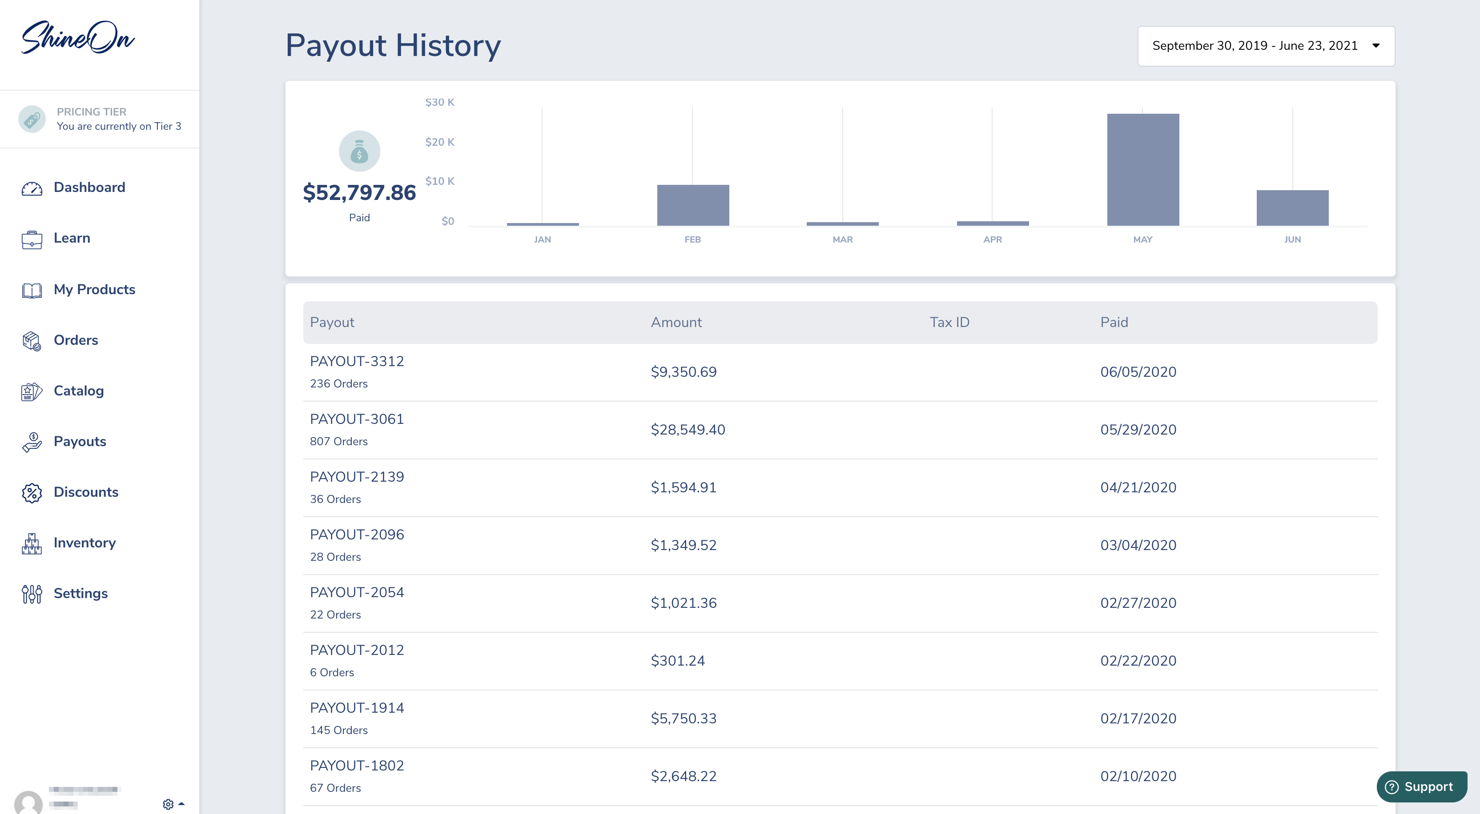Open the September 30, 2019 date range dropdown
The height and width of the screenshot is (814, 1480).
pyautogui.click(x=1266, y=45)
